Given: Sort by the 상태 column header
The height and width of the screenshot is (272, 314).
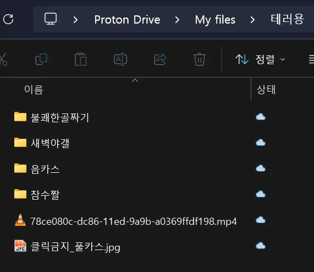Looking at the screenshot, I should click(x=266, y=89).
